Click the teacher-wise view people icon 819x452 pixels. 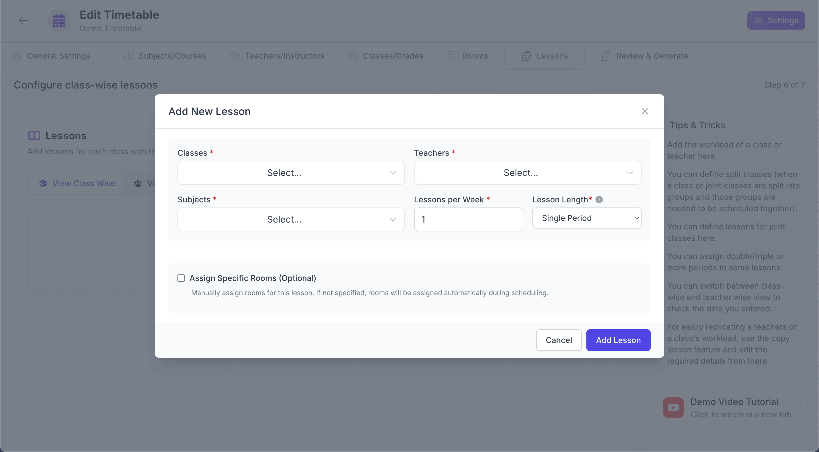click(138, 184)
